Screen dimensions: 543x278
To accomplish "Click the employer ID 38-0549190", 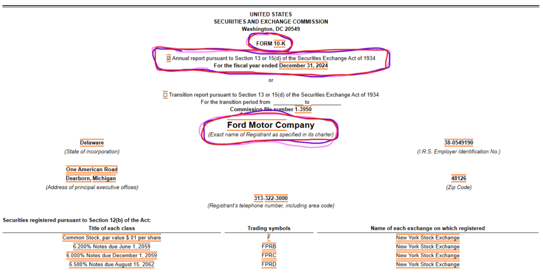I will click(x=459, y=143).
